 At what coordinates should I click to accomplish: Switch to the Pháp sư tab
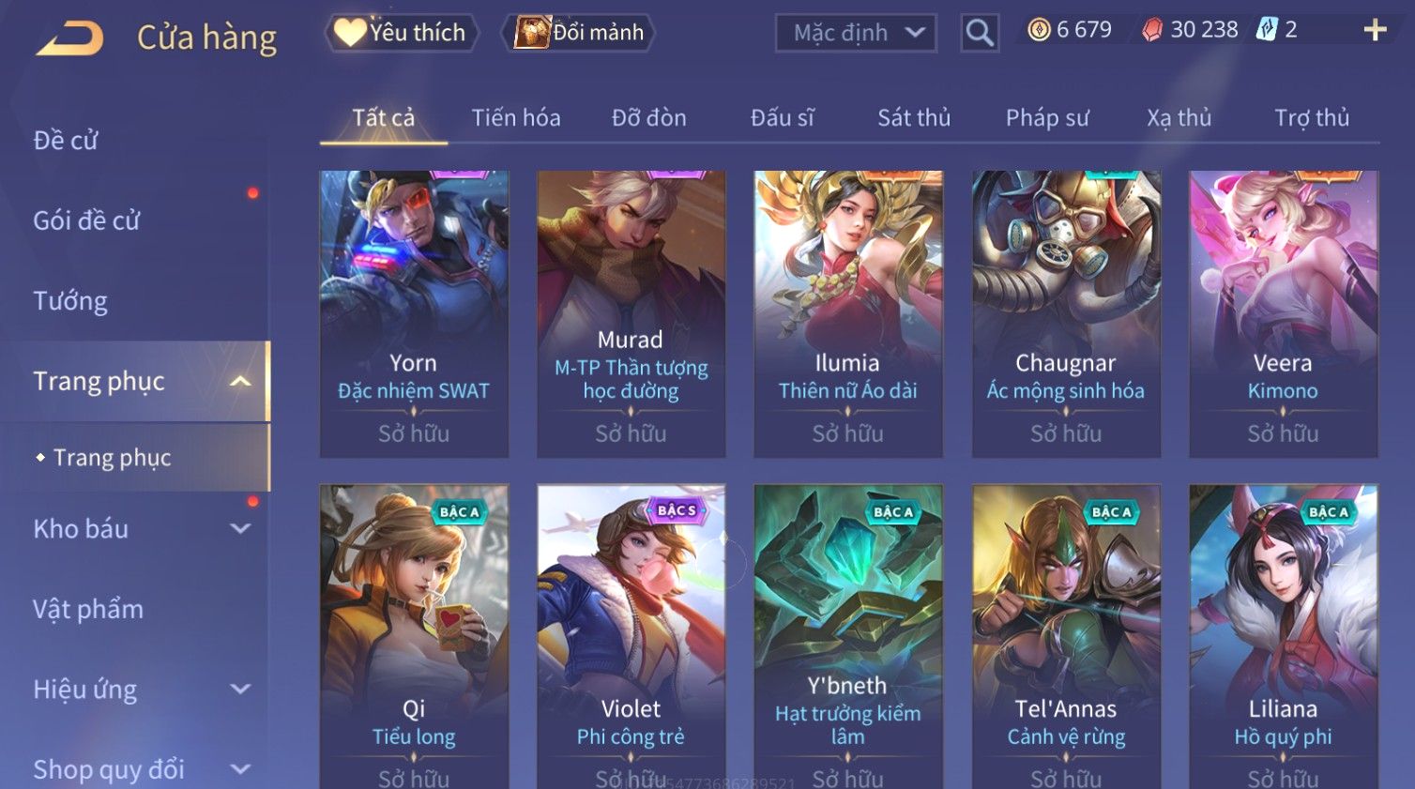click(x=1047, y=118)
